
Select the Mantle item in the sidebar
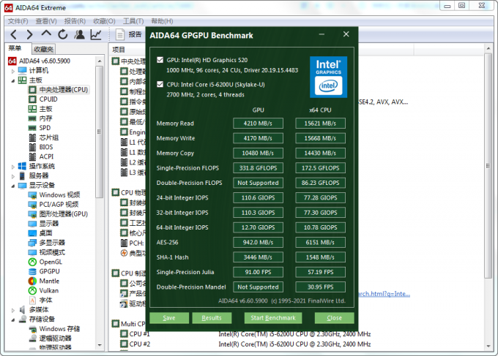point(49,281)
